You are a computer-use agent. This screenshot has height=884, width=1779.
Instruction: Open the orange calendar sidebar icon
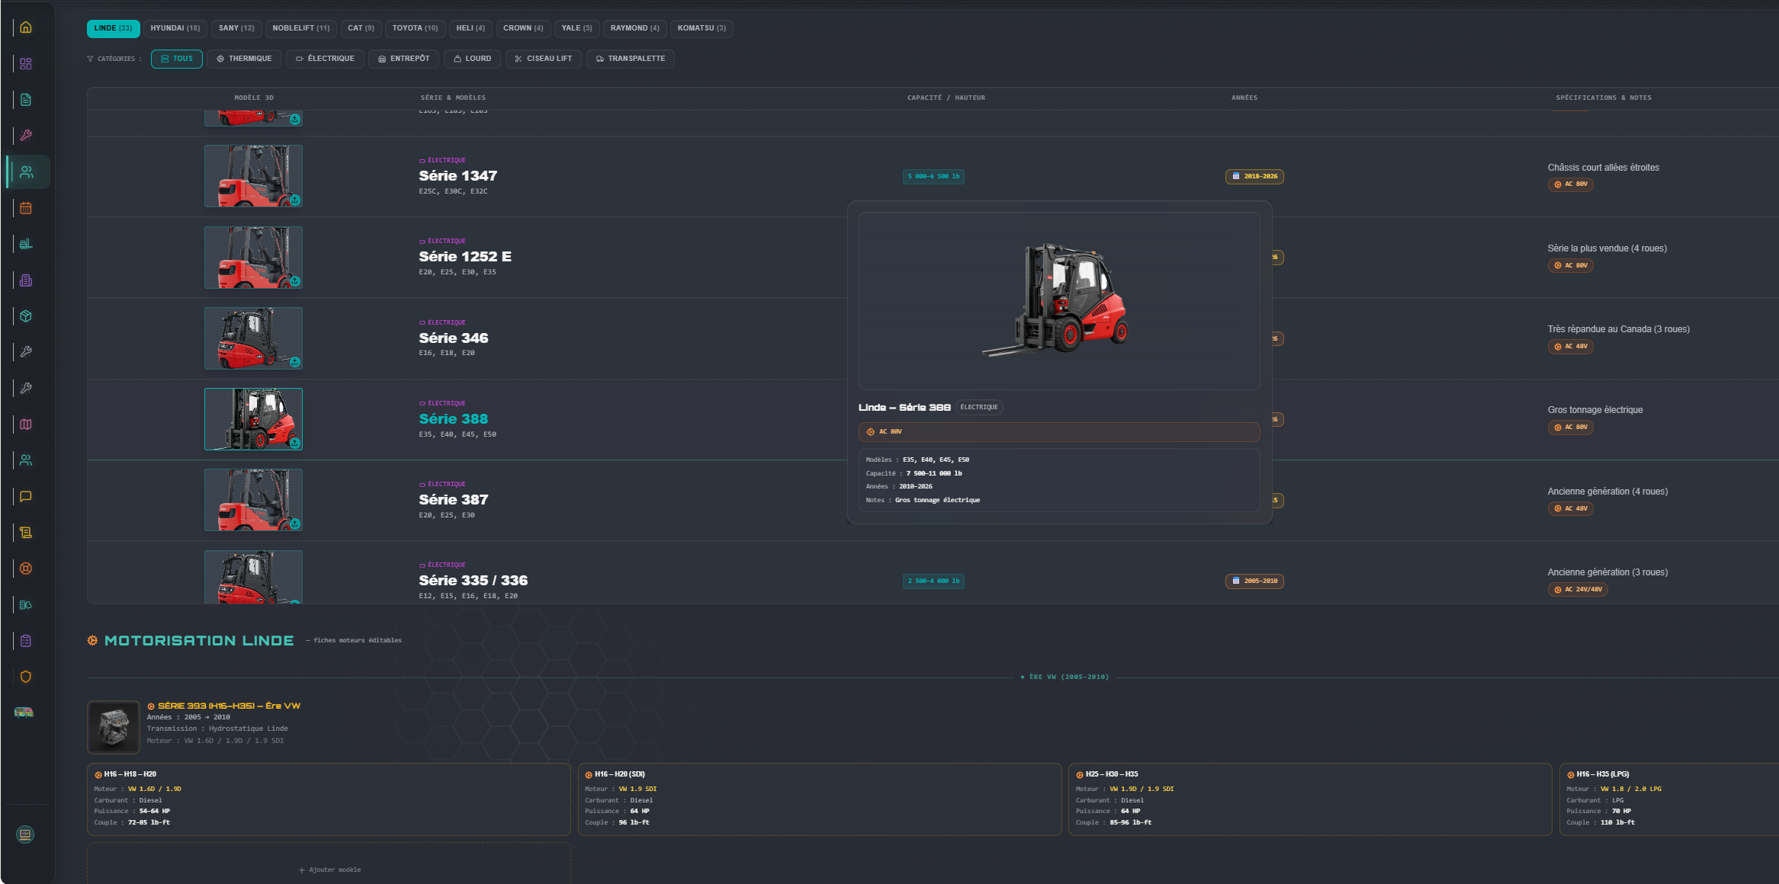pos(26,208)
